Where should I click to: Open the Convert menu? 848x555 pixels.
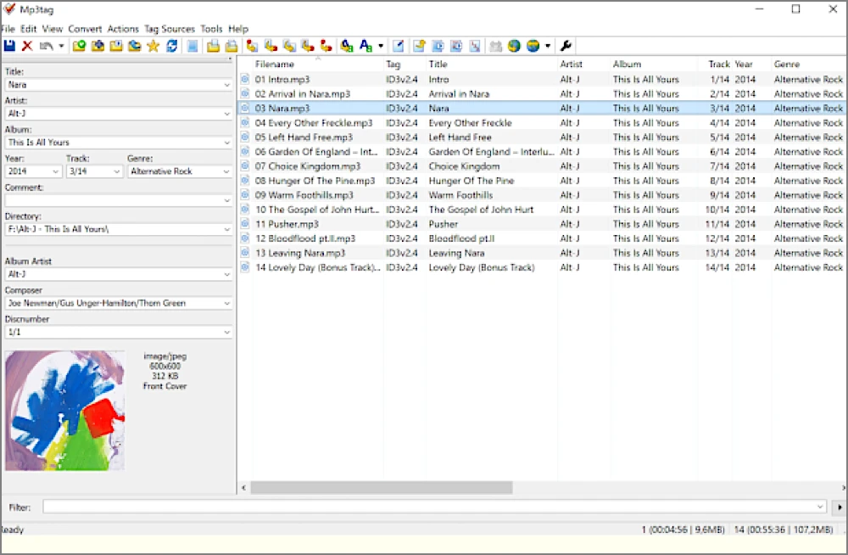click(85, 29)
